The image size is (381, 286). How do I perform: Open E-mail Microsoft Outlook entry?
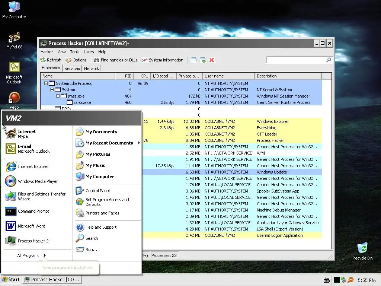point(38,149)
